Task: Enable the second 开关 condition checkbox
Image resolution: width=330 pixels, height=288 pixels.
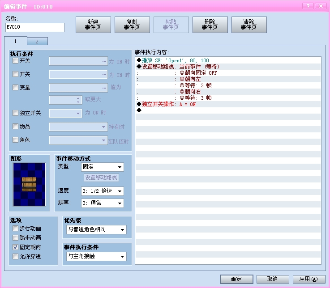Action: click(x=15, y=74)
